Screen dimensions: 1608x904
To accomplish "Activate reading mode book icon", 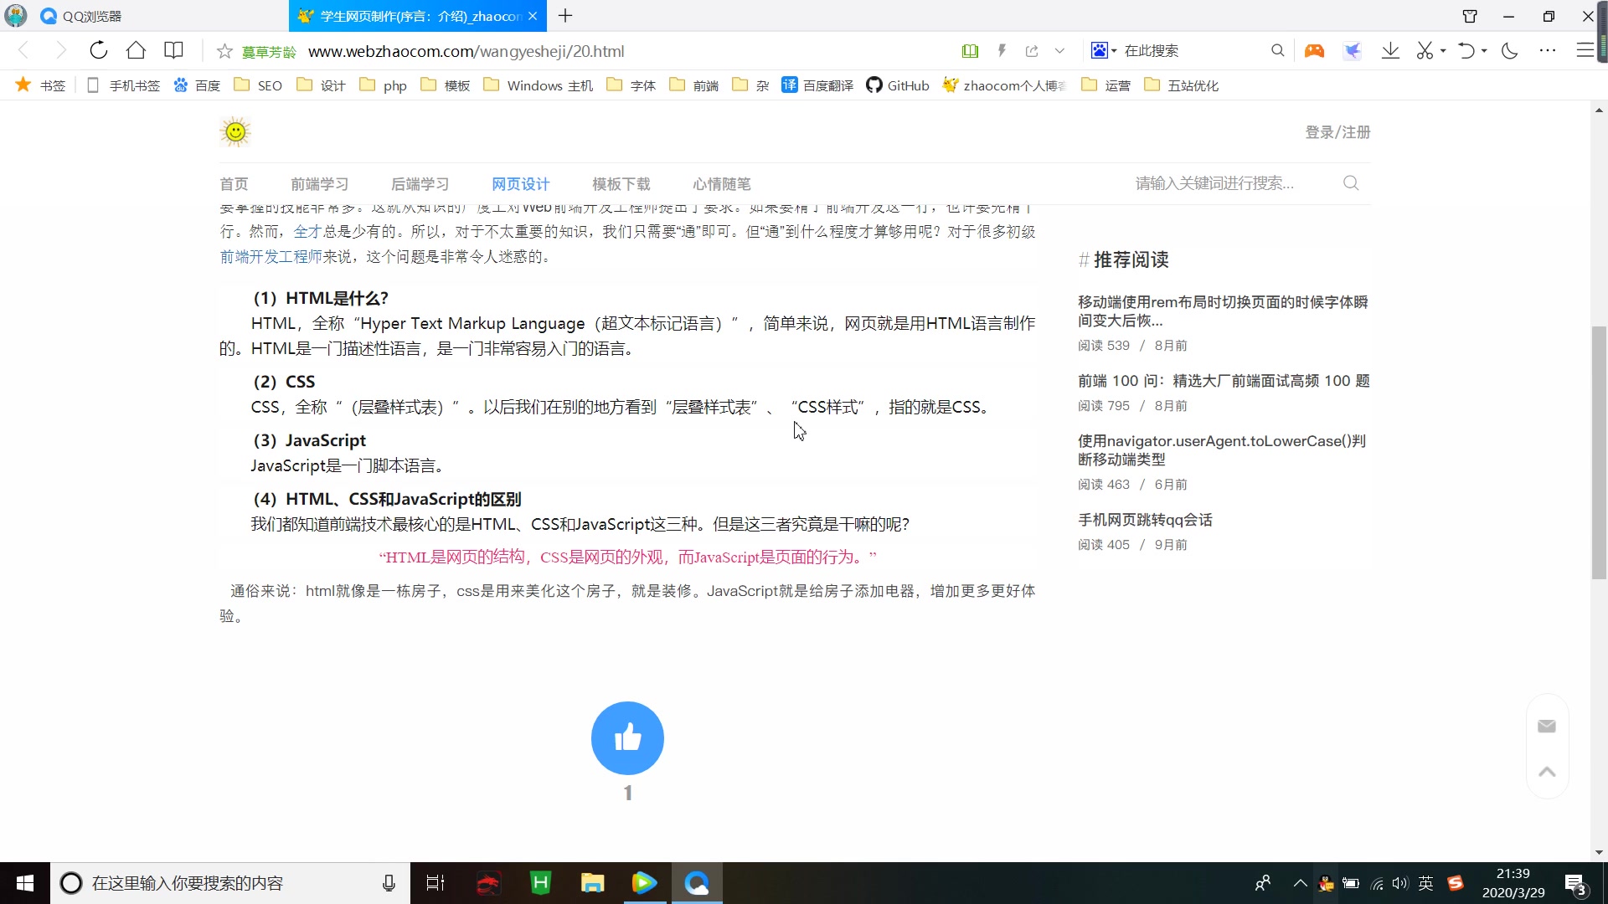I will pos(970,50).
